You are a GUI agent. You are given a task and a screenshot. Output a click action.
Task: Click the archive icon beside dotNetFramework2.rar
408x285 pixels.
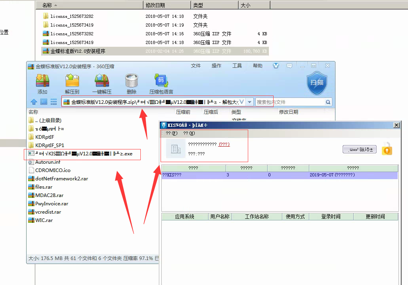coord(31,179)
